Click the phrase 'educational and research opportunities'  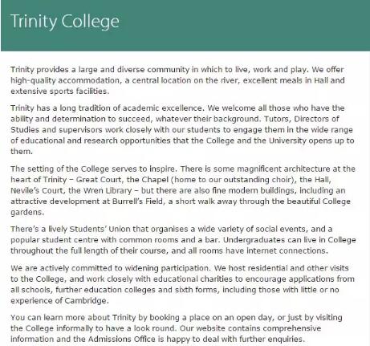(x=96, y=140)
